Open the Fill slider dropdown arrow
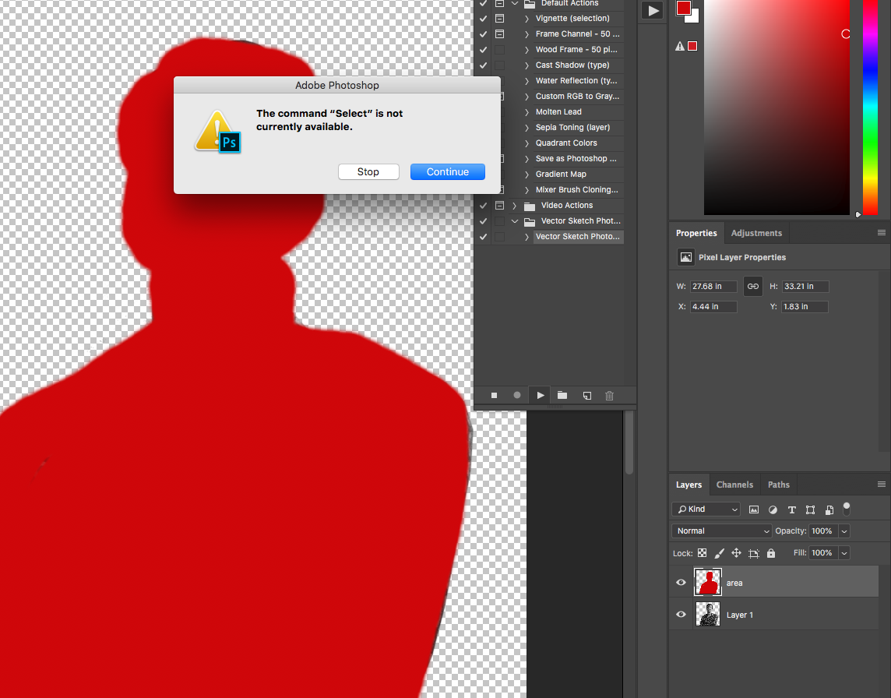The height and width of the screenshot is (698, 891). coord(844,553)
